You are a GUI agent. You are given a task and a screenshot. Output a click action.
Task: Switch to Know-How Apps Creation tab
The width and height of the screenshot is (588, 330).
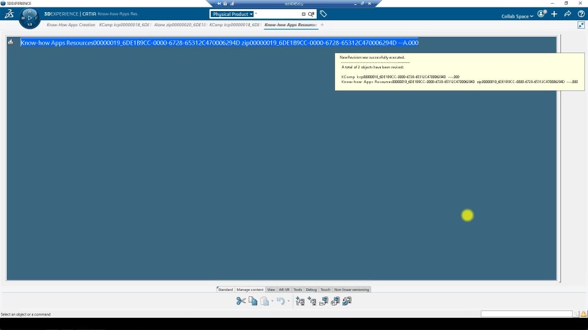click(x=71, y=24)
